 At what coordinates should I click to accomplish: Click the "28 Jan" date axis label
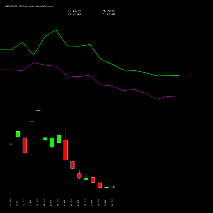tap(10, 203)
